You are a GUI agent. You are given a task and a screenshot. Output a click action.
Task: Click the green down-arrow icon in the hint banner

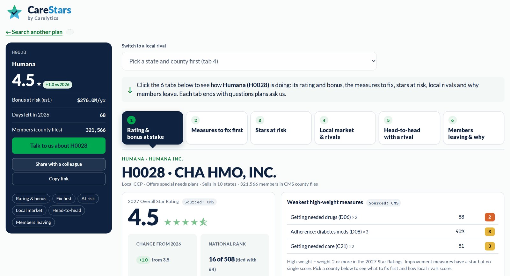(x=130, y=90)
